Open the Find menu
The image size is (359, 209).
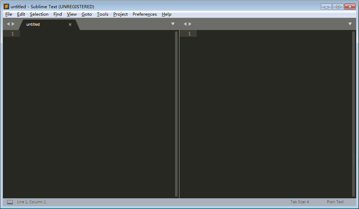pyautogui.click(x=58, y=14)
